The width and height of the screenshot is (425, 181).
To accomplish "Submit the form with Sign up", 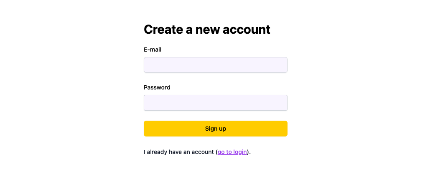I will [x=215, y=129].
